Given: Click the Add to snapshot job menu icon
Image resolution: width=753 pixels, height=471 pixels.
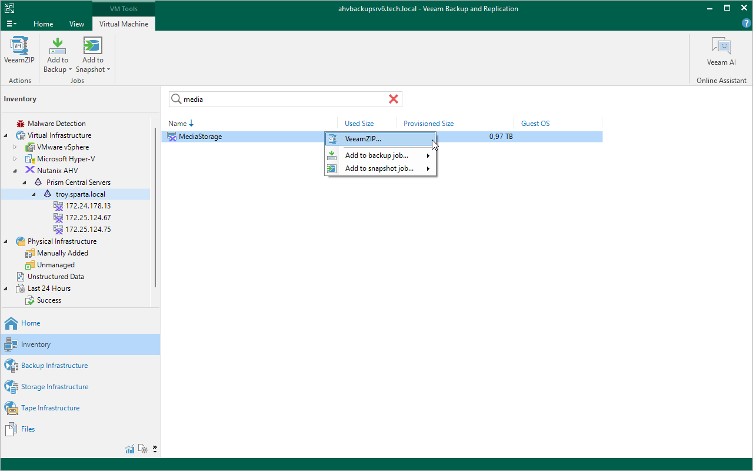Looking at the screenshot, I should pyautogui.click(x=332, y=168).
